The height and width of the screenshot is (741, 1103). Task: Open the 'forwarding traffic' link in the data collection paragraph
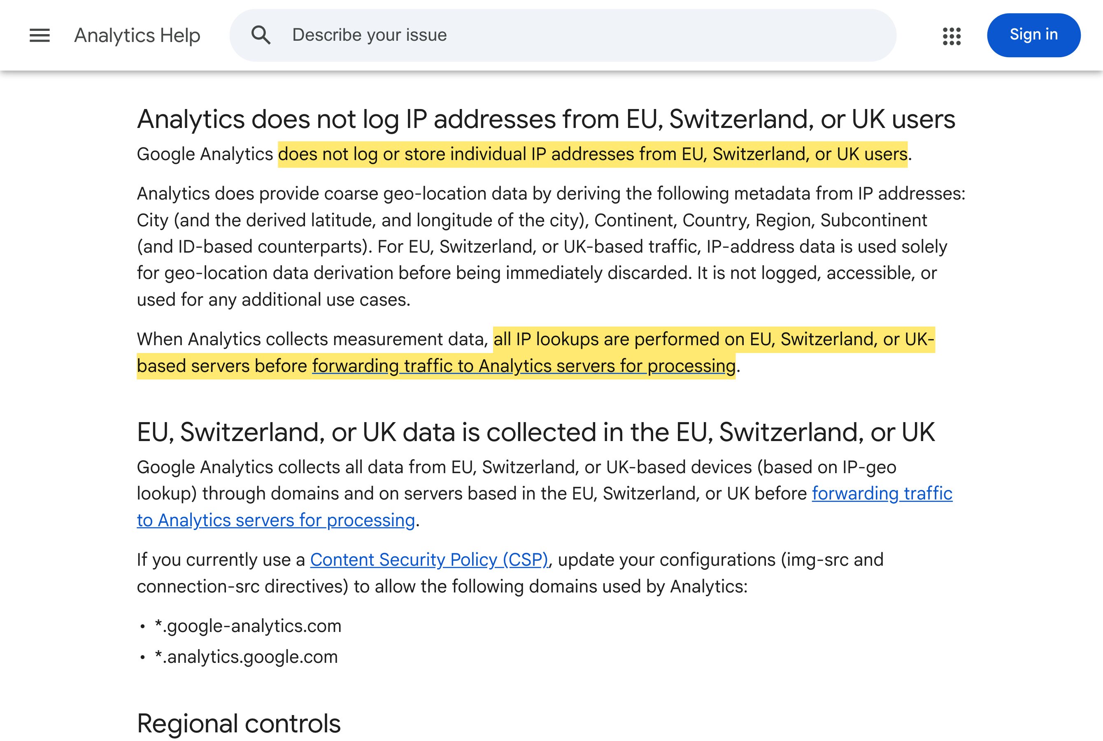(x=882, y=493)
